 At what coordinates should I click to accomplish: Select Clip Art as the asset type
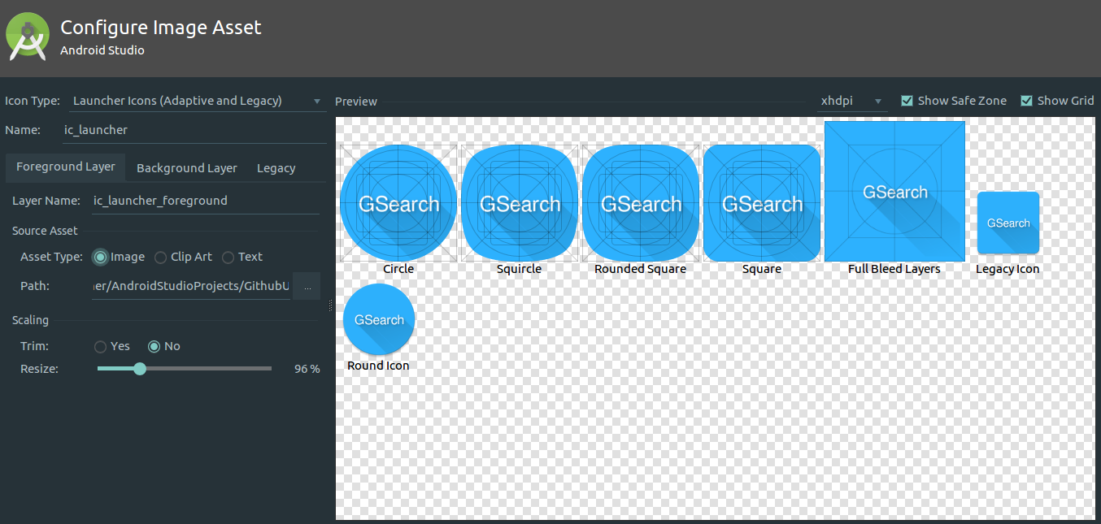click(159, 257)
